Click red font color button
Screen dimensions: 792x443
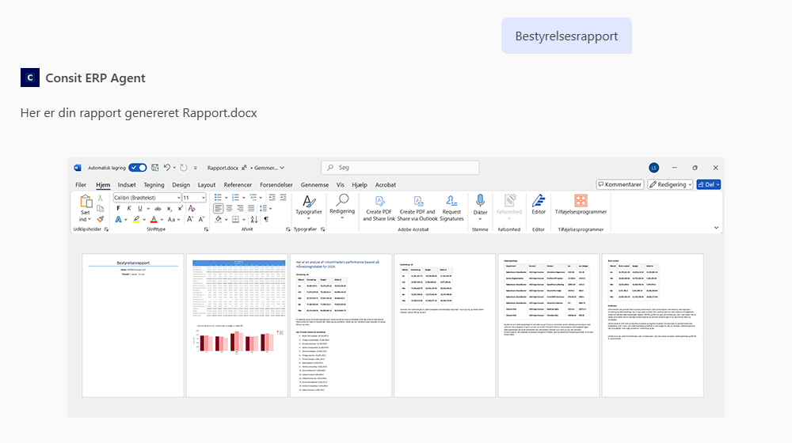coord(154,219)
